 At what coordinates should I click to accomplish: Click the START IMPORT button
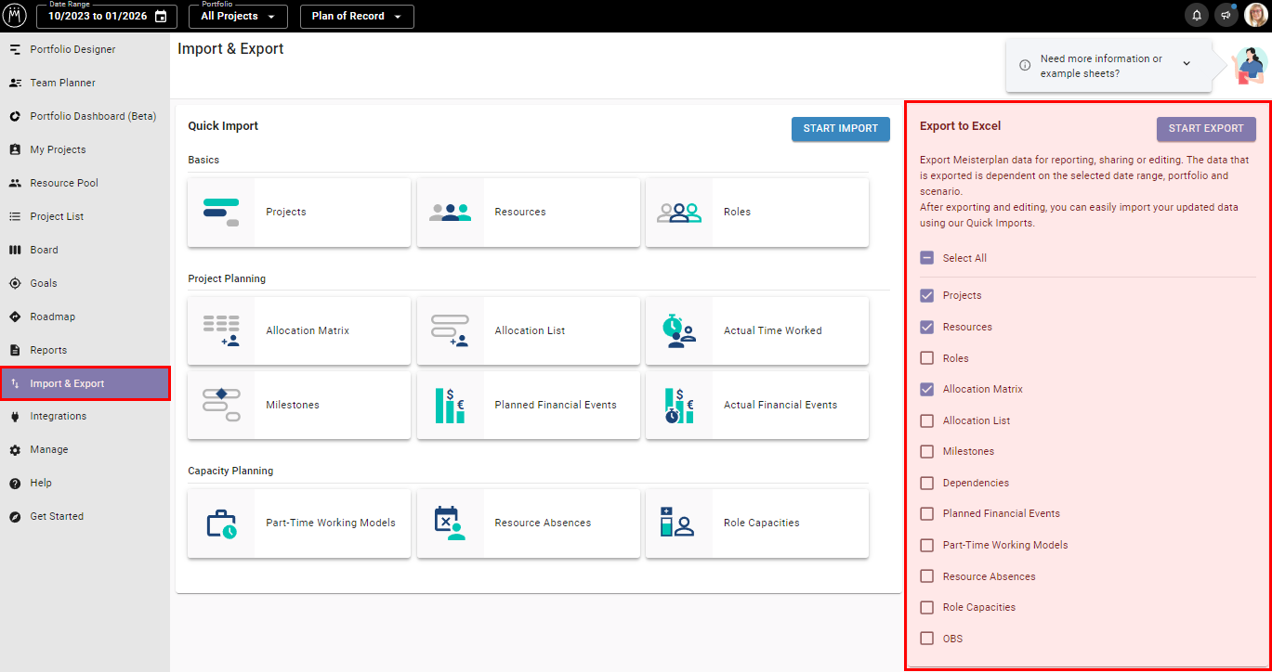click(841, 129)
